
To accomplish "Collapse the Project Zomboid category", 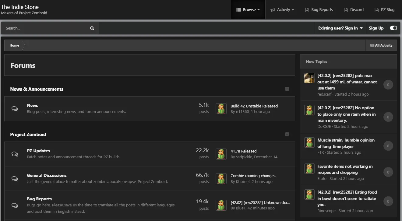I will tap(287, 134).
